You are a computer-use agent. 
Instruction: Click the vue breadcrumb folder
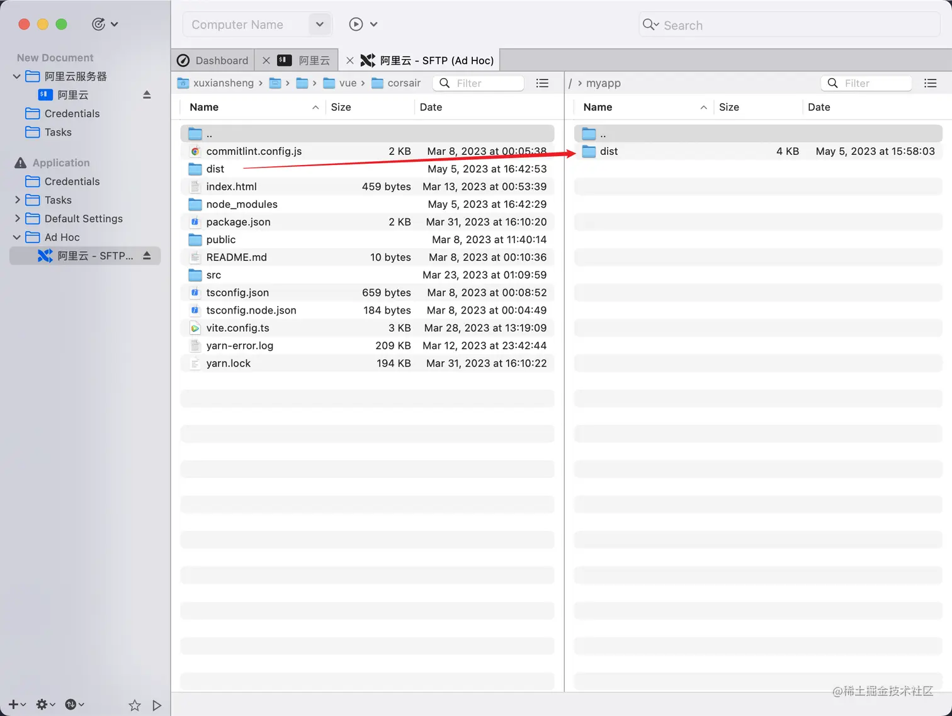(x=340, y=83)
